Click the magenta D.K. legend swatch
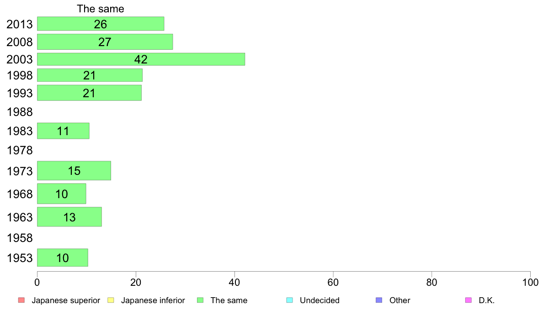 pyautogui.click(x=468, y=300)
